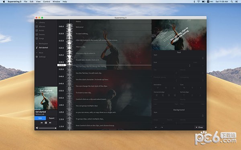Collapse the Library sidebar group
Screen dimensions: 241x150
coord(37,22)
